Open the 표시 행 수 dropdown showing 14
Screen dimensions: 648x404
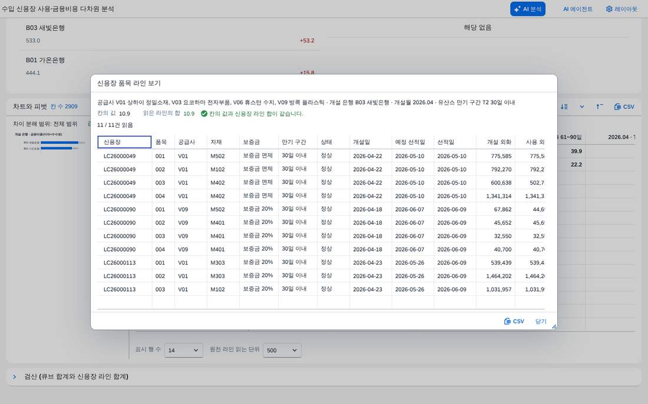[183, 350]
